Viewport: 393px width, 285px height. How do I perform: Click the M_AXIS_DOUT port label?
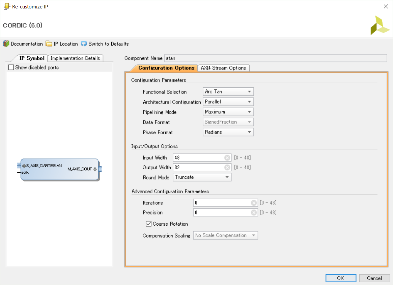click(x=80, y=169)
